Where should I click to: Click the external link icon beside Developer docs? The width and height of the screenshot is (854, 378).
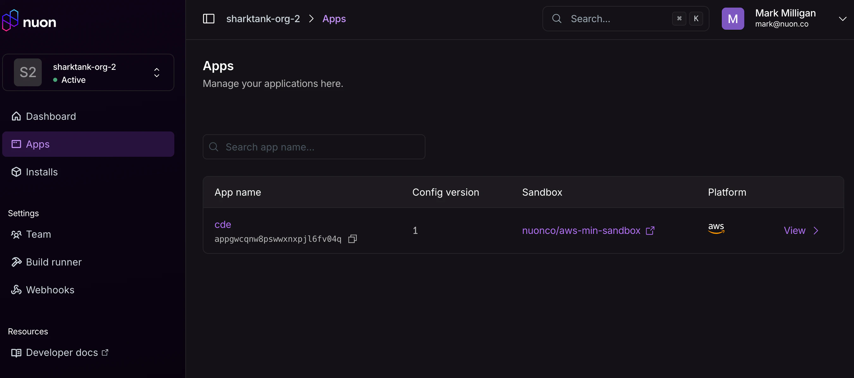[x=105, y=352]
